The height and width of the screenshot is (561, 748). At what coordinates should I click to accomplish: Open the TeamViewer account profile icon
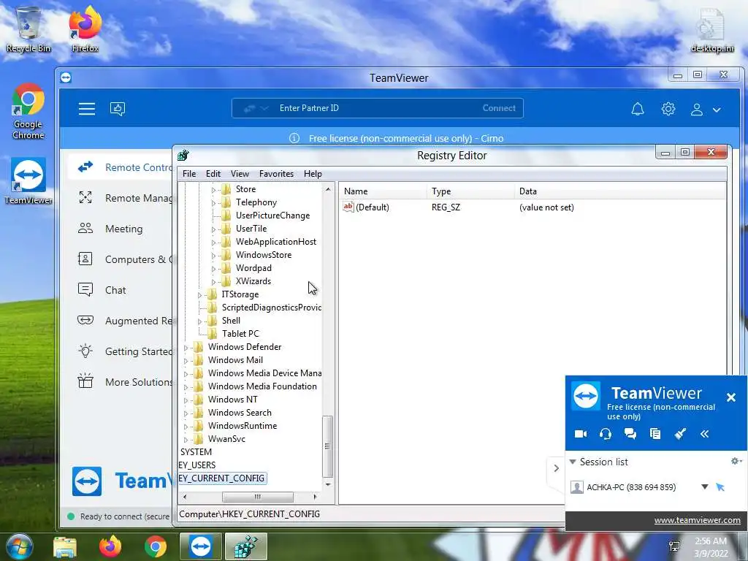[696, 110]
